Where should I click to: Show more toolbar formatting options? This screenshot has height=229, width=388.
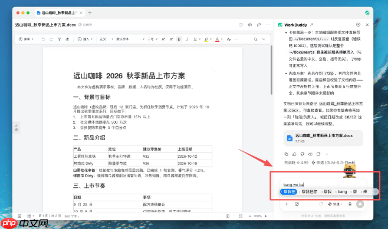[236, 39]
